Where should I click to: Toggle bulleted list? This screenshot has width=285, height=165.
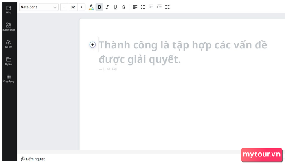pyautogui.click(x=143, y=7)
